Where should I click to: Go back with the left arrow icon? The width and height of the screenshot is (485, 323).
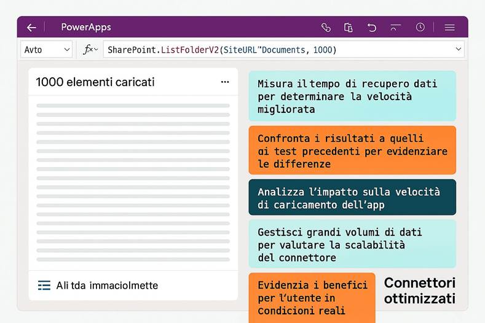pos(31,28)
